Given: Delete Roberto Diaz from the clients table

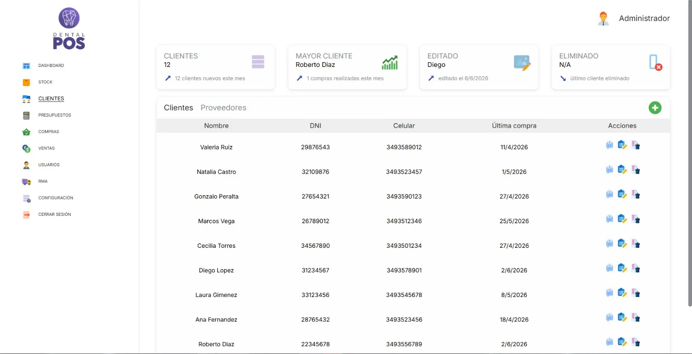Looking at the screenshot, I should pyautogui.click(x=636, y=342).
